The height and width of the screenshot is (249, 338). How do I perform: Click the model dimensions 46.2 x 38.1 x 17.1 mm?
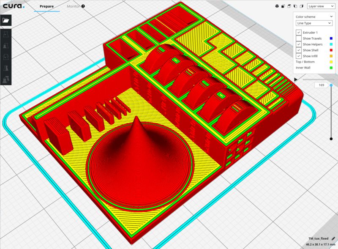click(320, 244)
